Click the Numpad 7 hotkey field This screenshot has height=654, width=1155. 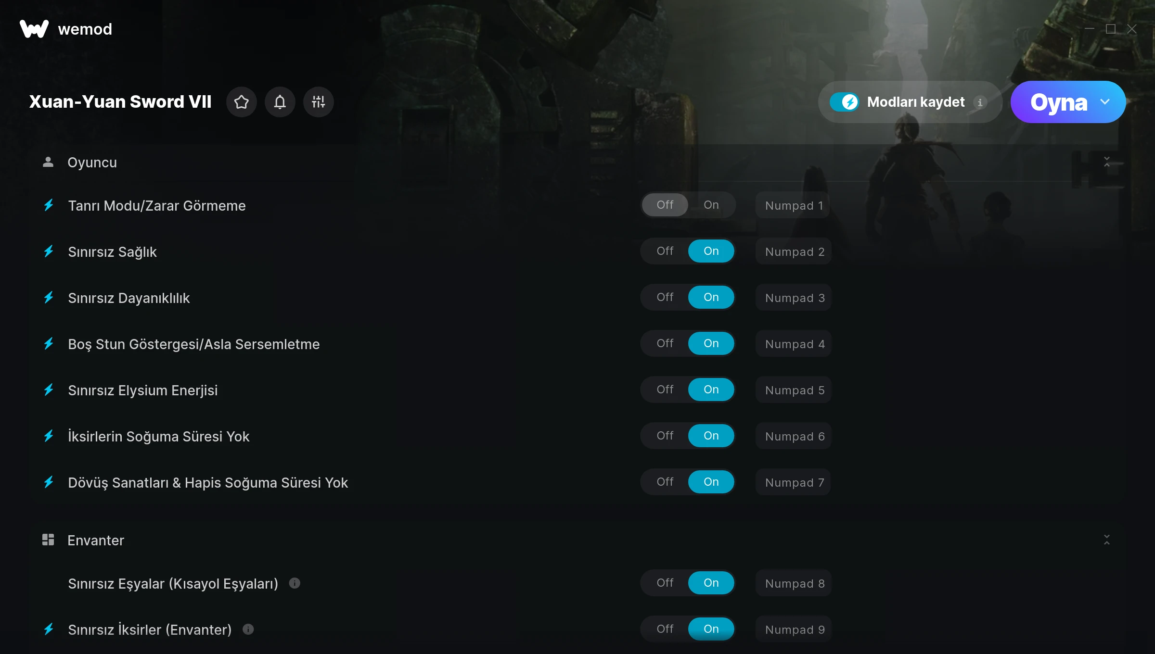(x=794, y=482)
